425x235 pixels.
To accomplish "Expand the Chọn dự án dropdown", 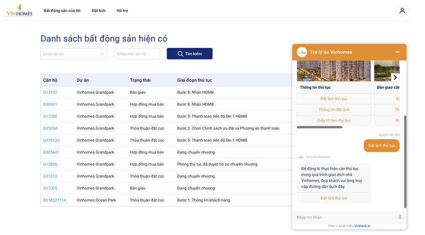I will coord(73,54).
